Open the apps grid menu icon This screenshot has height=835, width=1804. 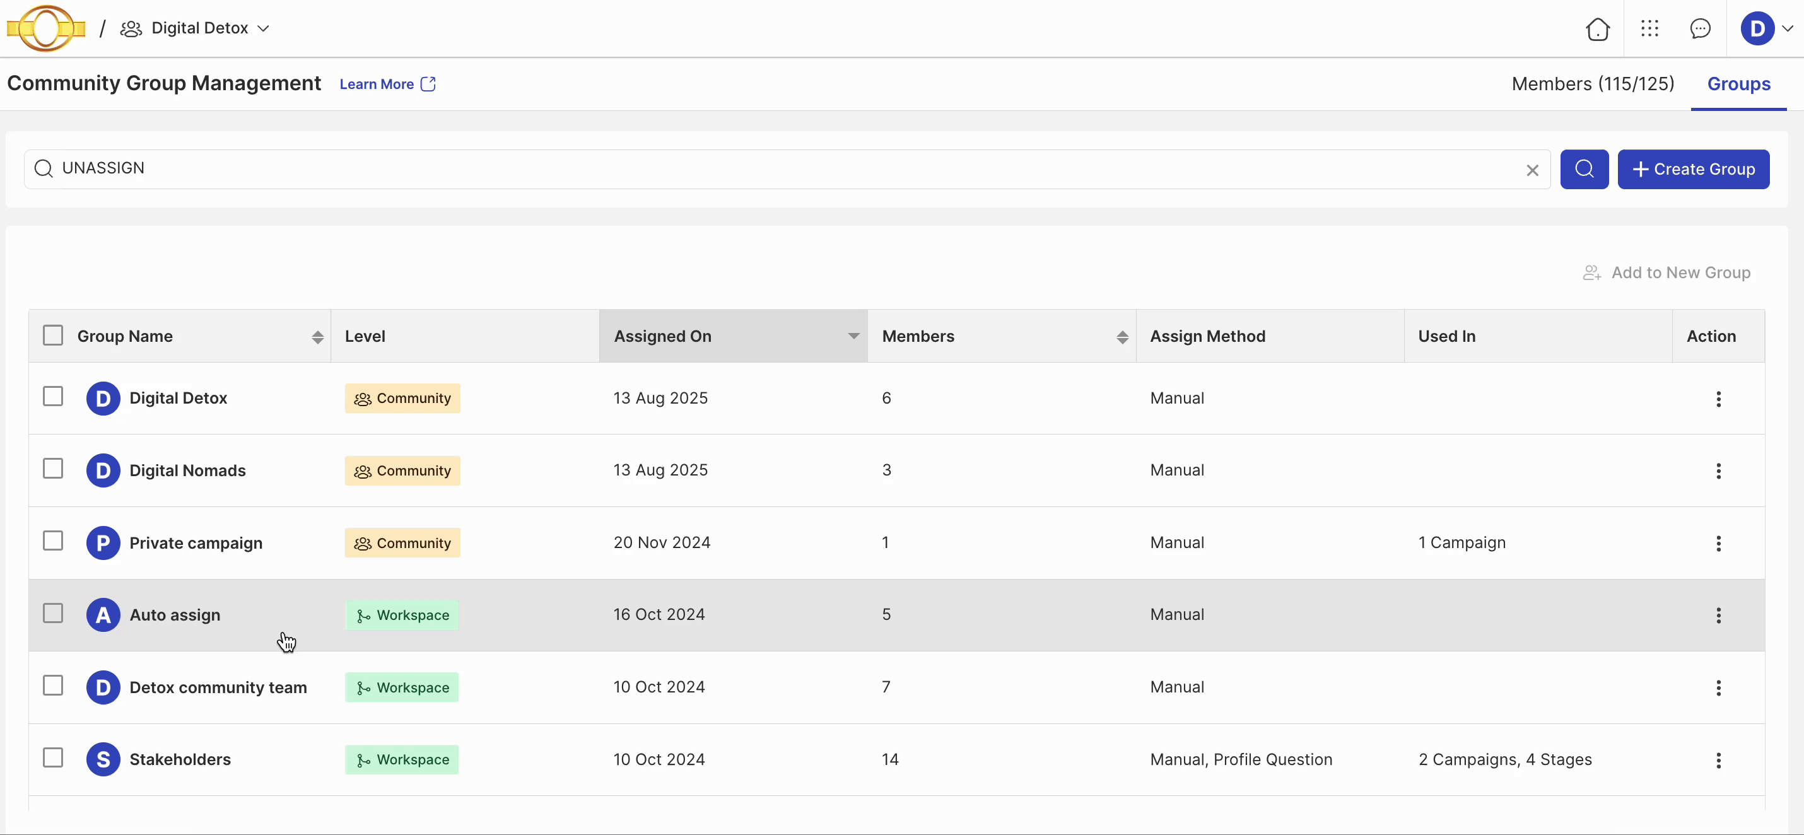(1649, 29)
